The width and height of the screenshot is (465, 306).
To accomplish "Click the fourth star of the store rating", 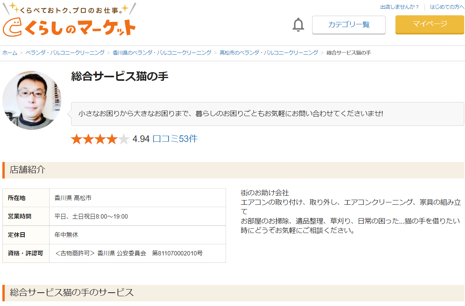I will (113, 139).
